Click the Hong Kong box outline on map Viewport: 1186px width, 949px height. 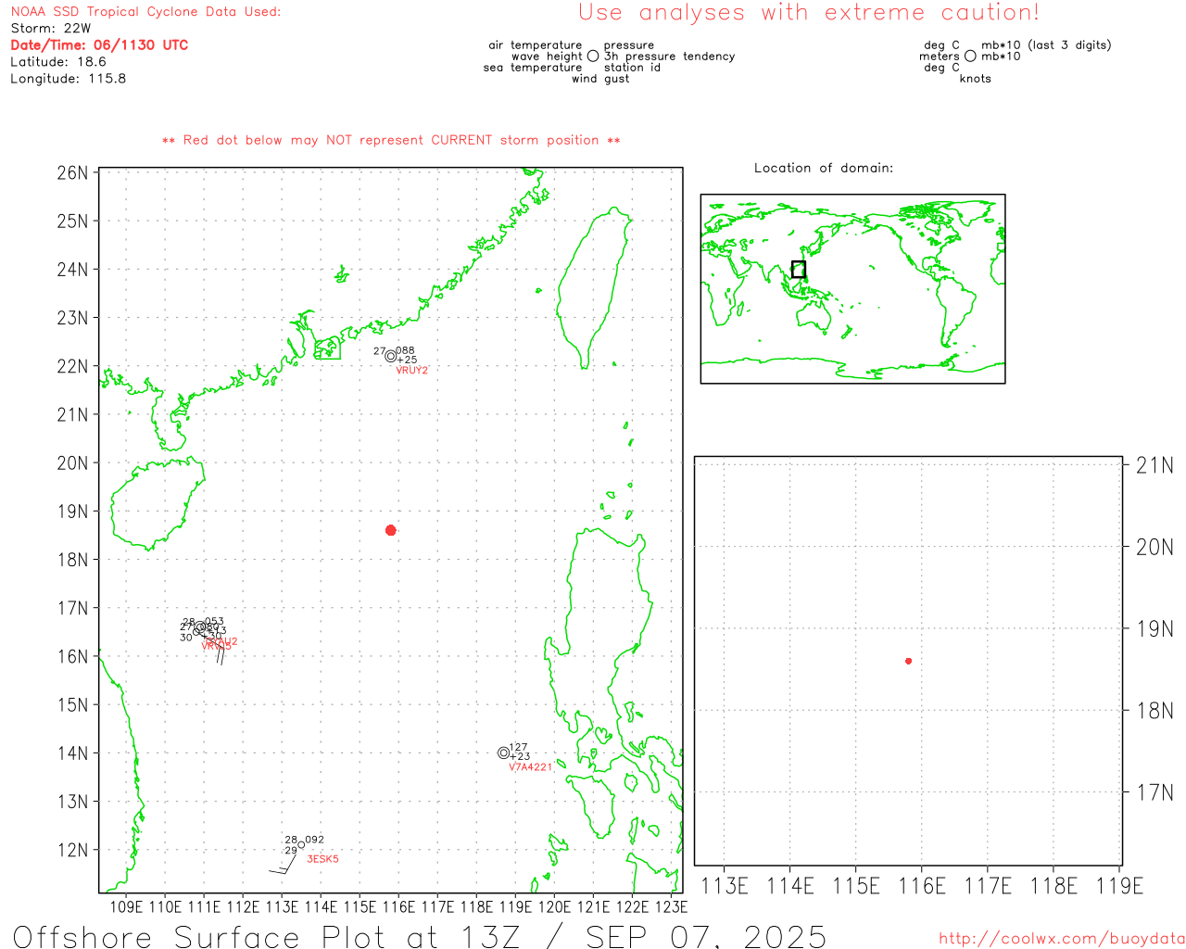coord(327,349)
